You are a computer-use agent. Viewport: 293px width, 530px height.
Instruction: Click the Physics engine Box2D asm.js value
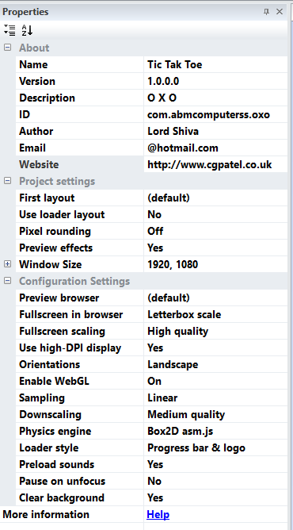215,431
